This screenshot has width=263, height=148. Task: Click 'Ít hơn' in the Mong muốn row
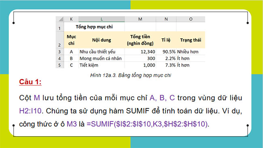click(x=191, y=58)
